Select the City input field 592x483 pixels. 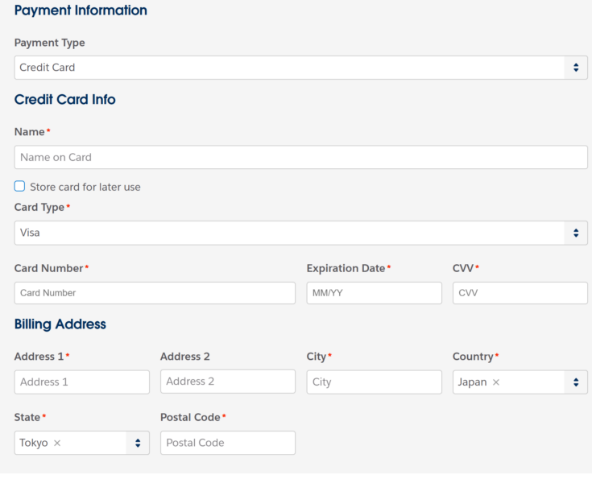(x=374, y=382)
